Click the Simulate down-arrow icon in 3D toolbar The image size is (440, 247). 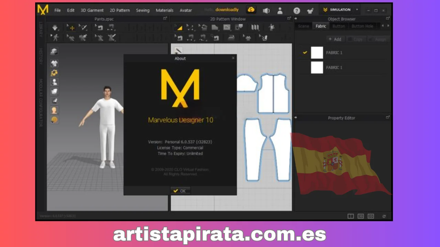[x=55, y=28]
